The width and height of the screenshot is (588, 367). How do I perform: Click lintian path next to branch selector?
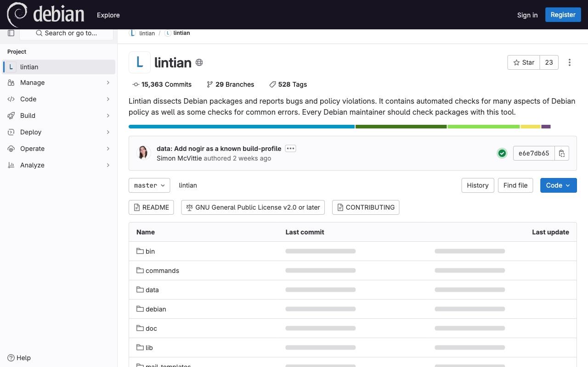pyautogui.click(x=188, y=185)
